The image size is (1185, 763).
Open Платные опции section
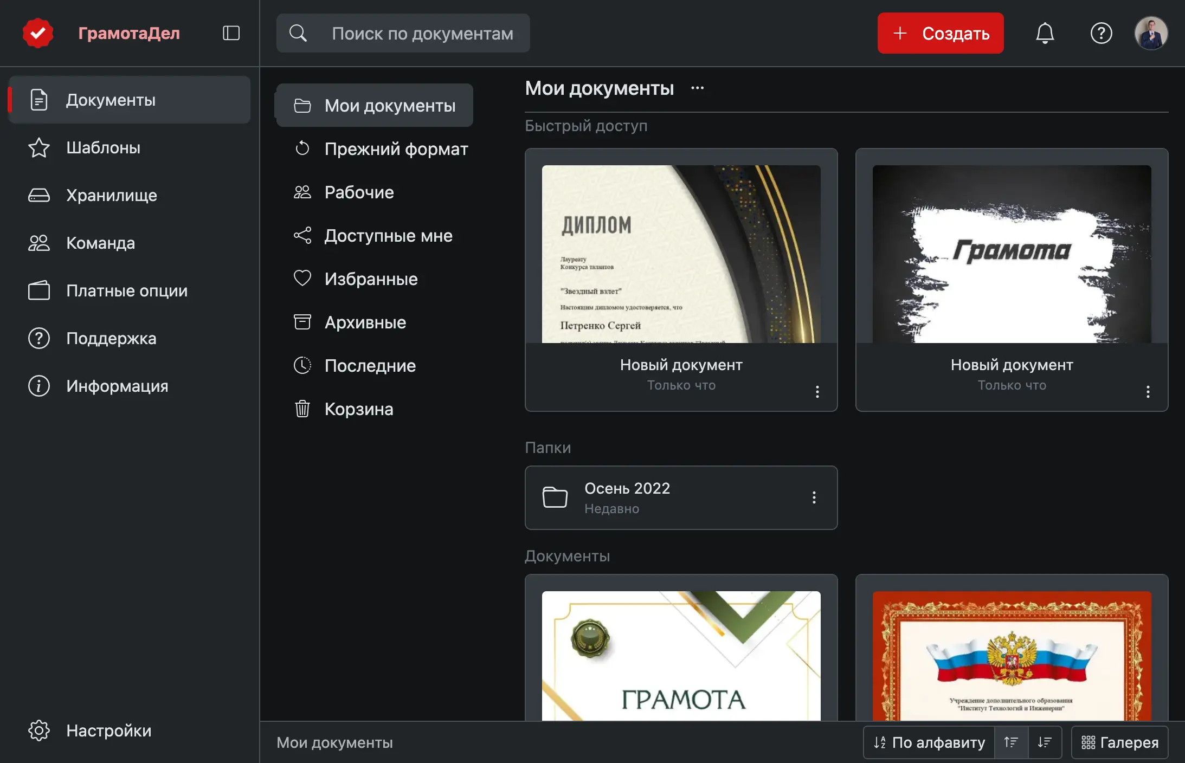pyautogui.click(x=130, y=290)
